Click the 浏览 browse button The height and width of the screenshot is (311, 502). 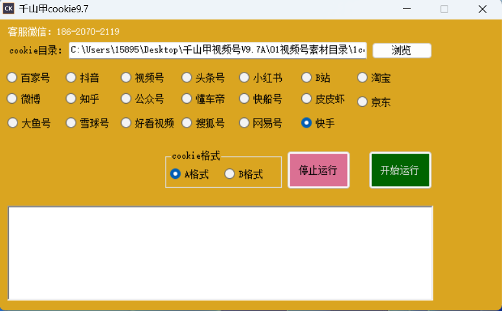pos(402,51)
